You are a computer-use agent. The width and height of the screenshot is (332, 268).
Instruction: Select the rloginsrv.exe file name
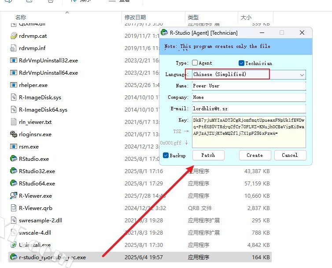[x=35, y=134]
